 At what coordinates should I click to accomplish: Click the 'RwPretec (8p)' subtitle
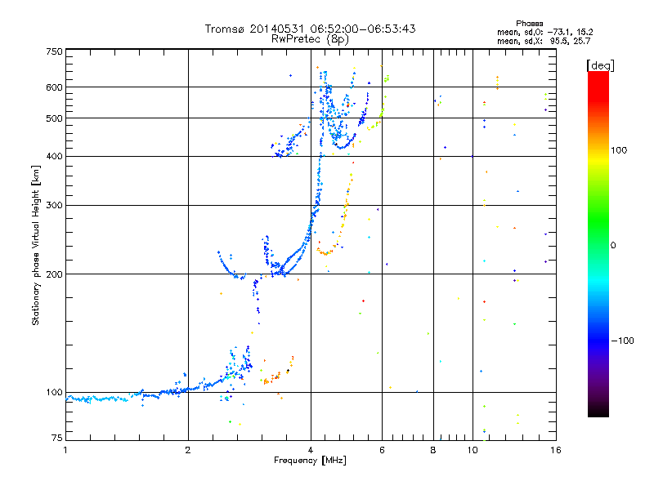point(310,39)
